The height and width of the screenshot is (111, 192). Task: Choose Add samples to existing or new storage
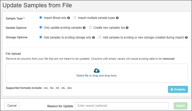pyautogui.click(x=100, y=37)
